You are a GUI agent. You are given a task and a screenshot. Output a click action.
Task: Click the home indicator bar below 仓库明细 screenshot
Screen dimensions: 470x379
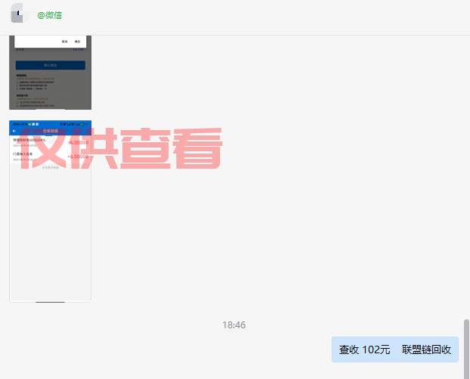click(x=50, y=301)
